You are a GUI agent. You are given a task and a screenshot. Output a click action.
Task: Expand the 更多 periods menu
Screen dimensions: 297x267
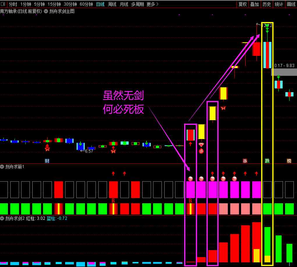tap(152, 4)
